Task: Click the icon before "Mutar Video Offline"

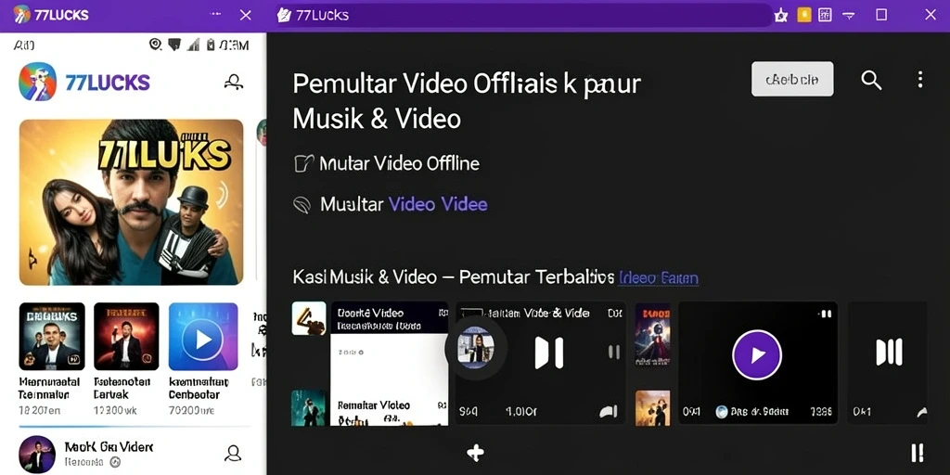Action: 303,163
